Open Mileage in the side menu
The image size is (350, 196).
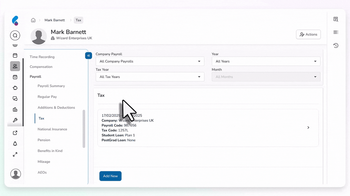click(x=44, y=162)
